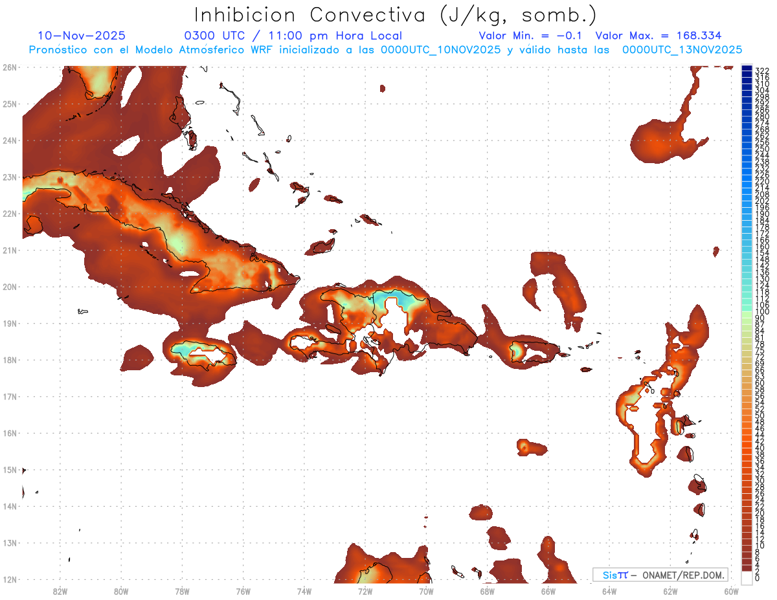777x600 pixels.
Task: Click the '0000UTC_10NOV2025' initialization time
Action: coord(440,50)
